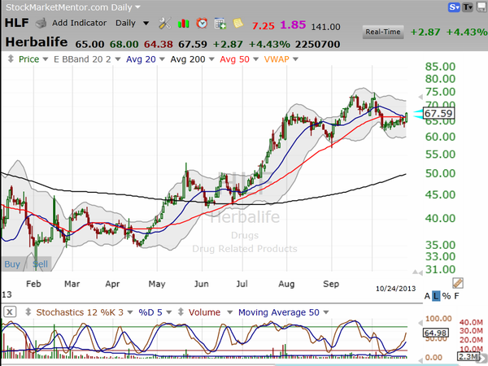
Task: Click the upper price scale arrow
Action: [420, 97]
